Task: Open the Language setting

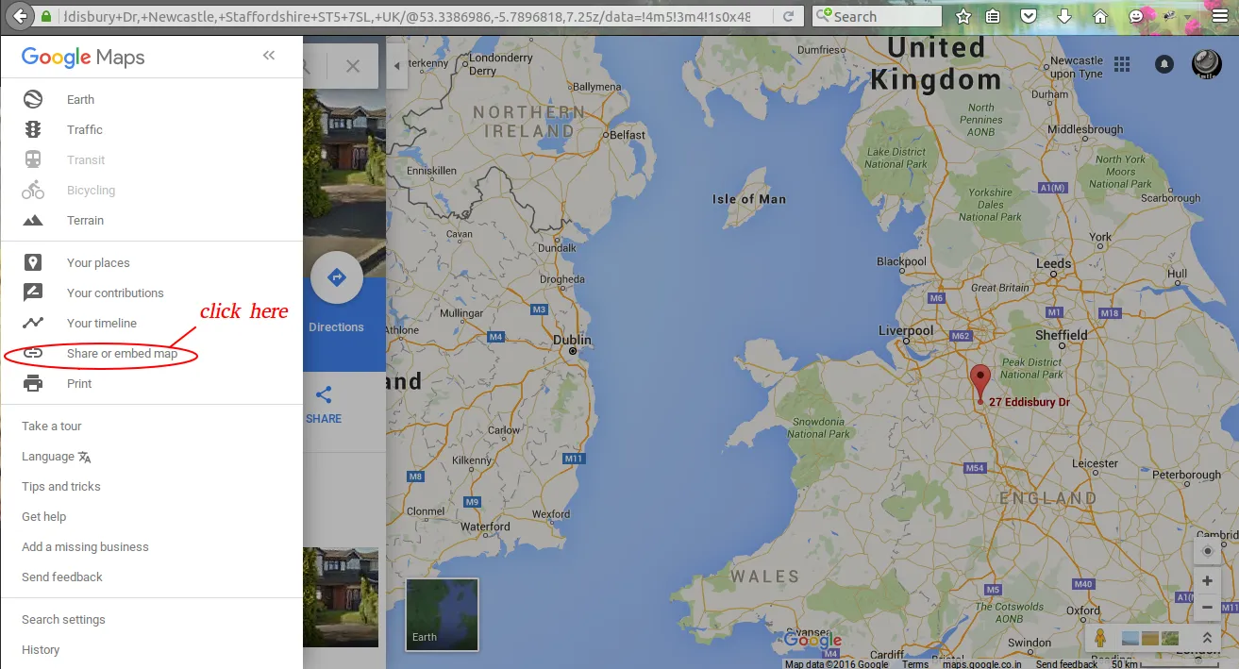Action: point(57,457)
